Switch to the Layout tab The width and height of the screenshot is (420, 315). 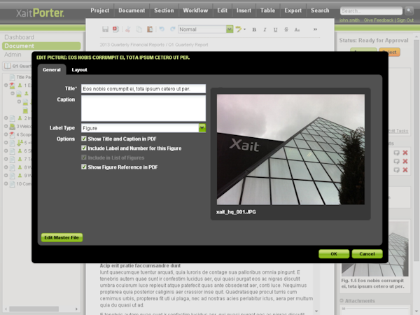click(x=79, y=69)
